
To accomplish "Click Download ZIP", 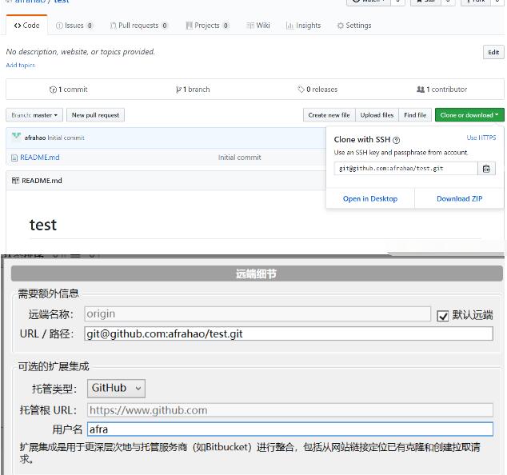I will coord(460,198).
